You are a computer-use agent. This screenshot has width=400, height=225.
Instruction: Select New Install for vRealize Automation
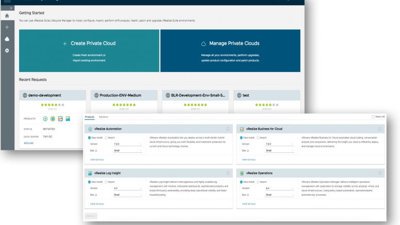89,138
